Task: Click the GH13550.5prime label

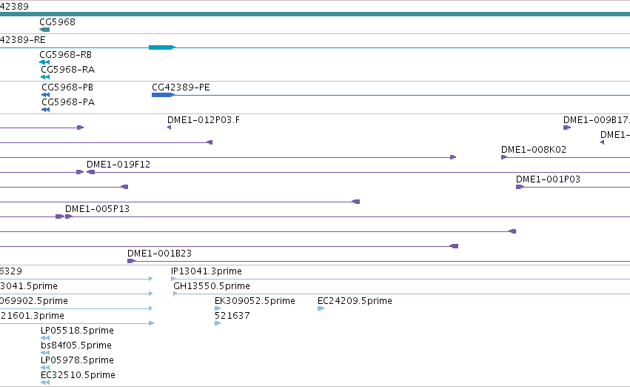Action: [212, 286]
